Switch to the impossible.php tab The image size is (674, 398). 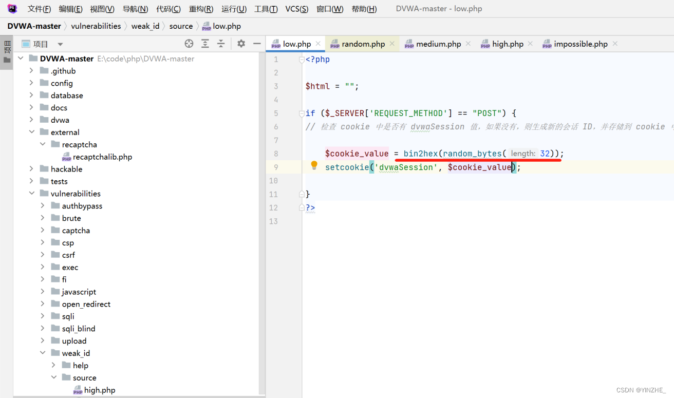581,44
